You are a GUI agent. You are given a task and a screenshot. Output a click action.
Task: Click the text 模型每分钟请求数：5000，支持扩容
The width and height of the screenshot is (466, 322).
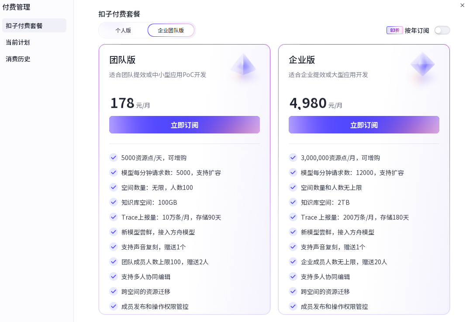tap(171, 173)
